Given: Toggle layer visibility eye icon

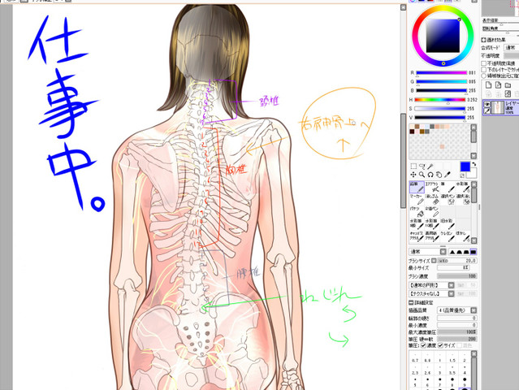Looking at the screenshot, I should coord(487,104).
